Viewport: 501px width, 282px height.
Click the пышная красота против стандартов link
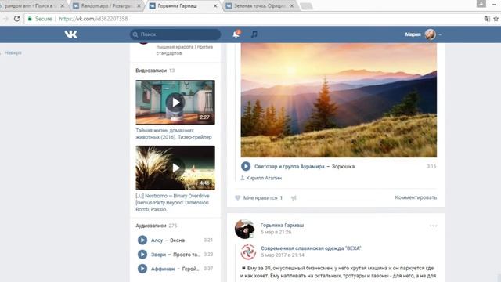(x=185, y=50)
